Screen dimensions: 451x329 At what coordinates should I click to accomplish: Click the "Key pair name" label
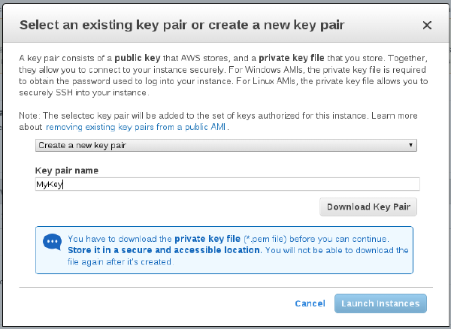pos(67,171)
